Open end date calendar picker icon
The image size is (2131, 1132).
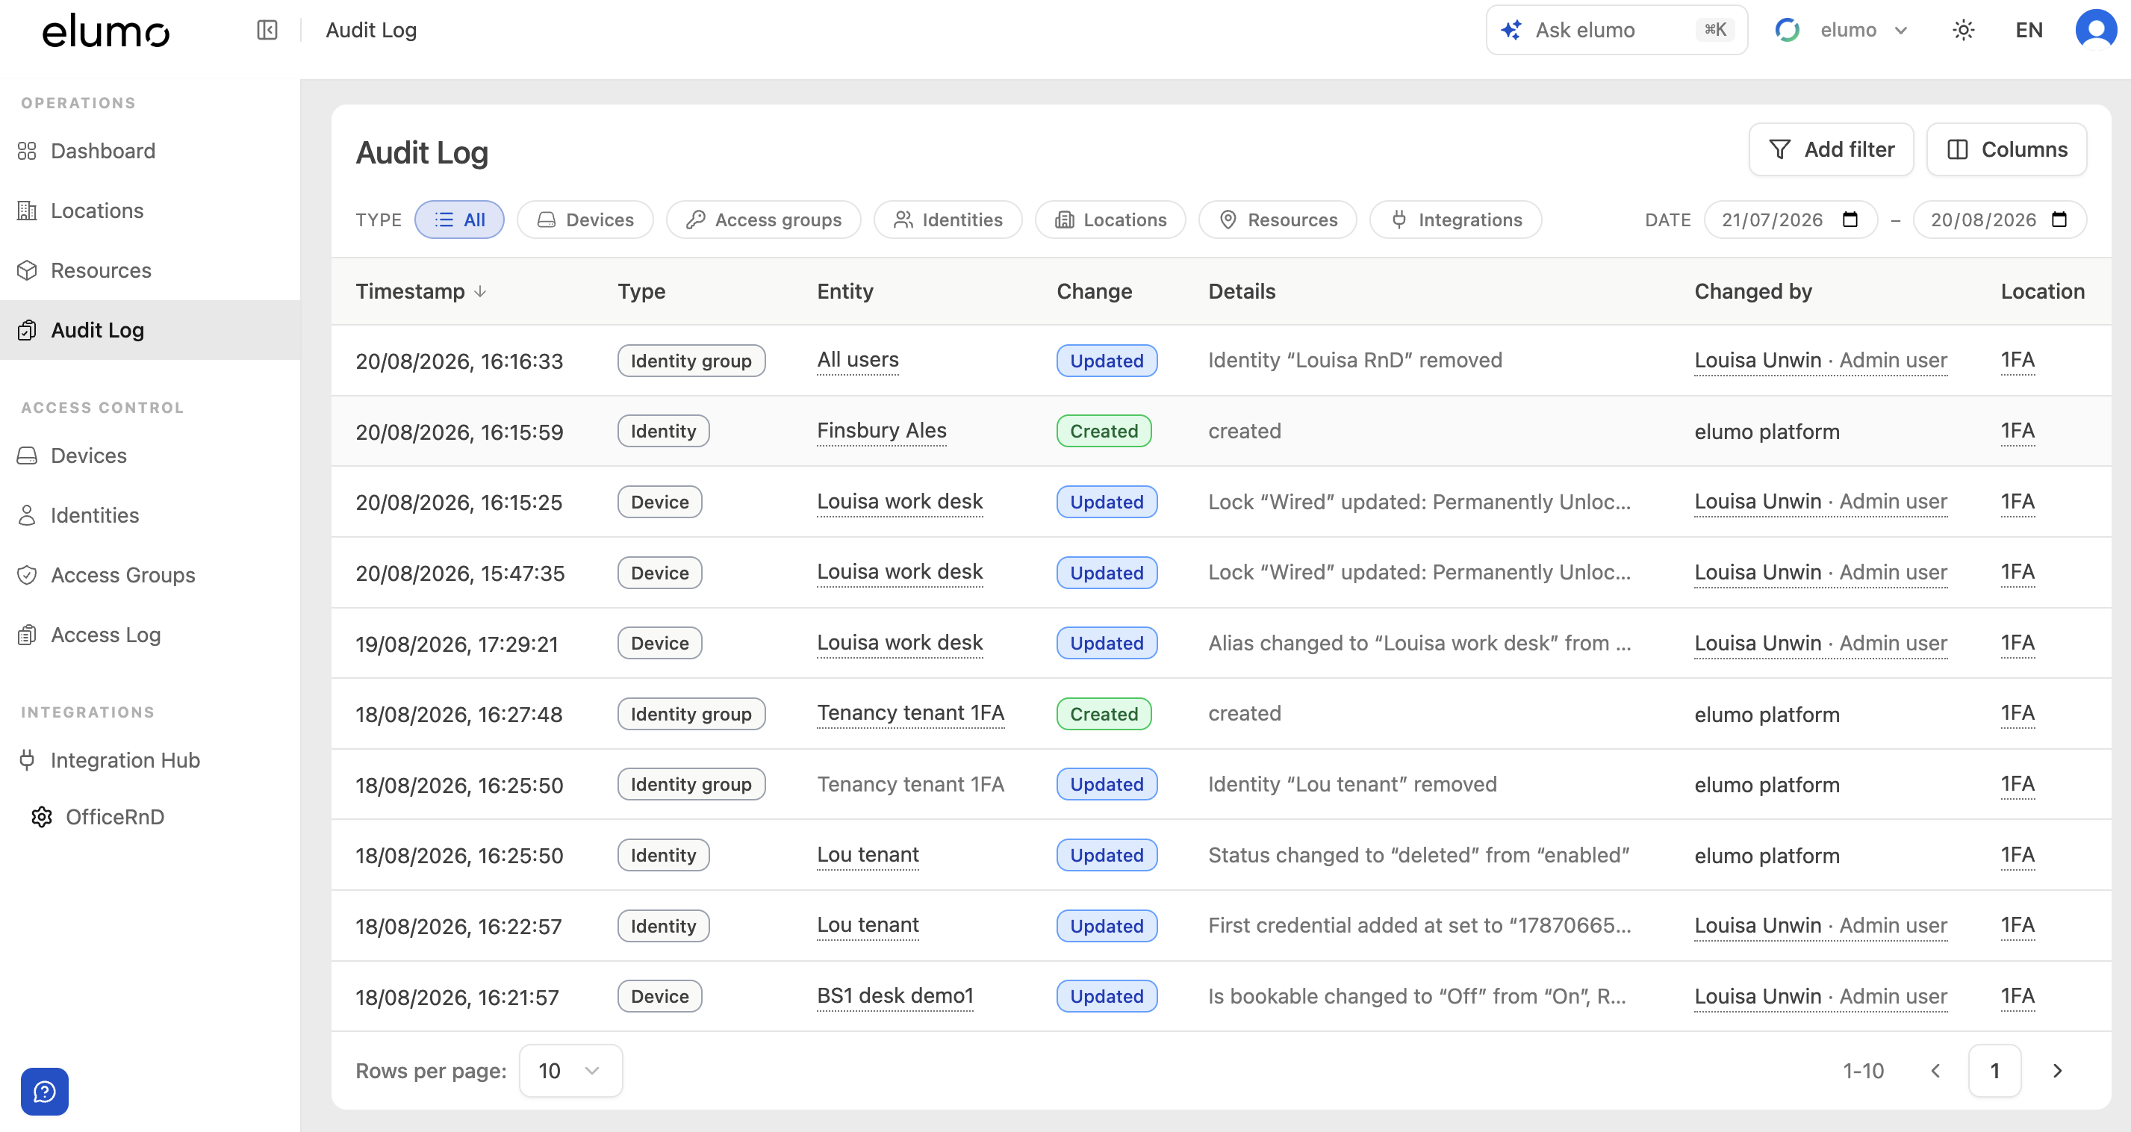2060,220
